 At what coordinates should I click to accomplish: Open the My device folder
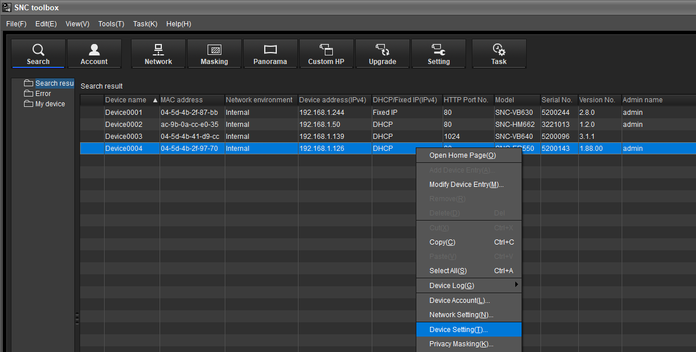[x=50, y=104]
